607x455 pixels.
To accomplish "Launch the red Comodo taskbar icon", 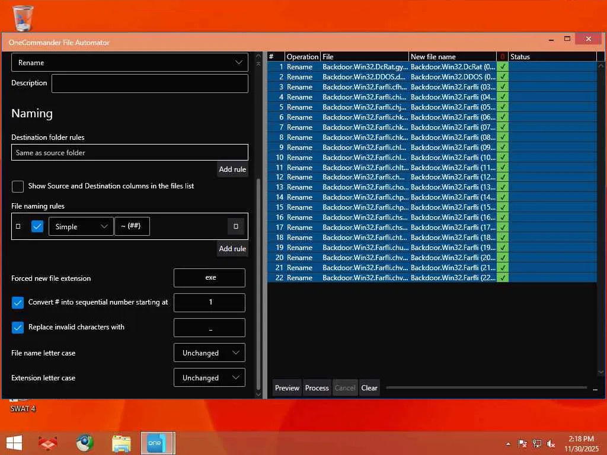I will tap(48, 443).
